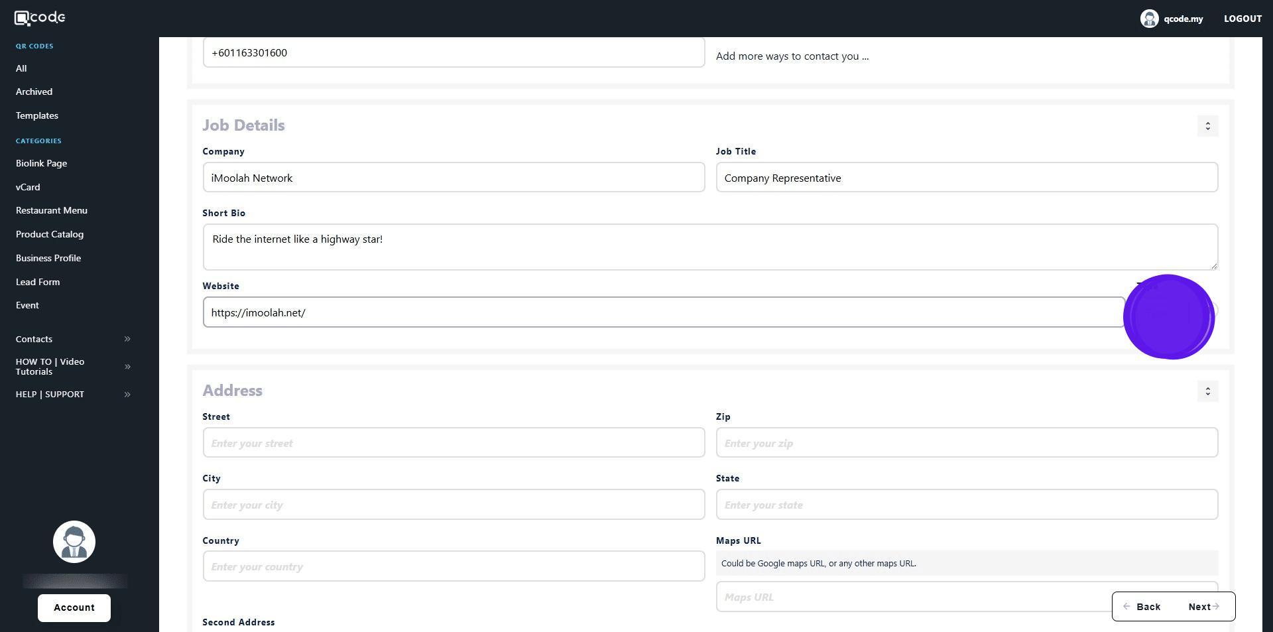Viewport: 1273px width, 632px height.
Task: Click the qcode logo icon
Action: pos(40,18)
